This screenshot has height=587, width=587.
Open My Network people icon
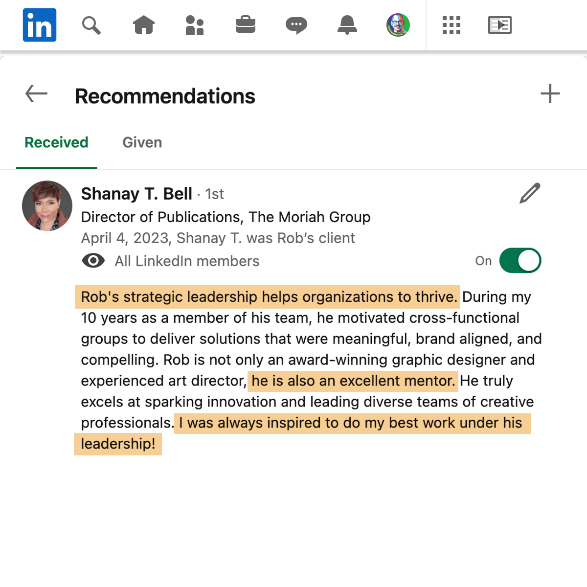[x=195, y=25]
